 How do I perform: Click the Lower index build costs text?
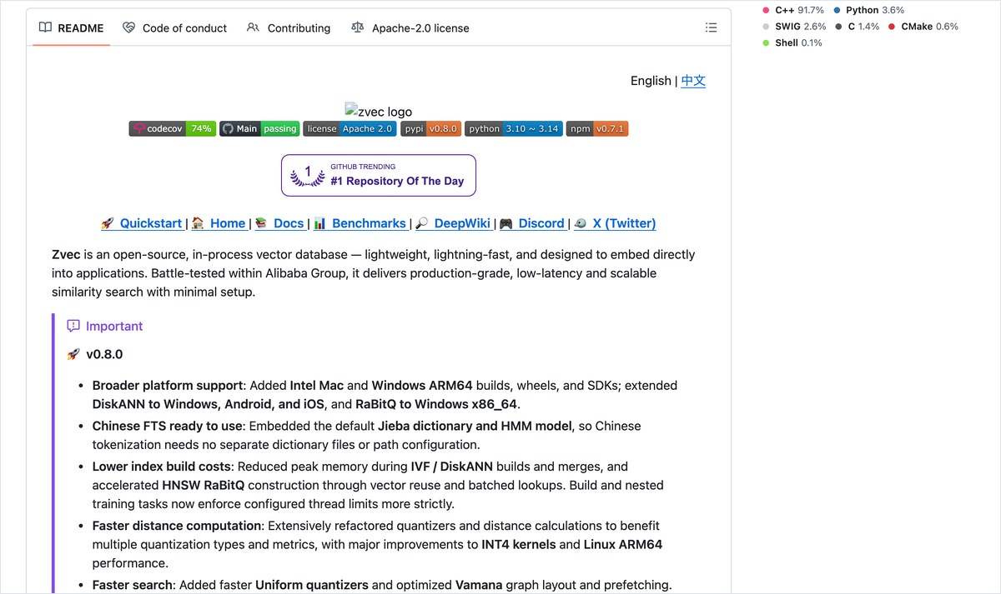pyautogui.click(x=163, y=467)
